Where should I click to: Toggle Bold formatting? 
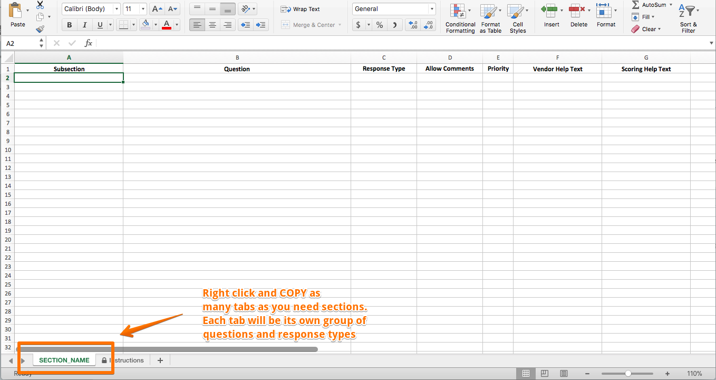(x=69, y=25)
